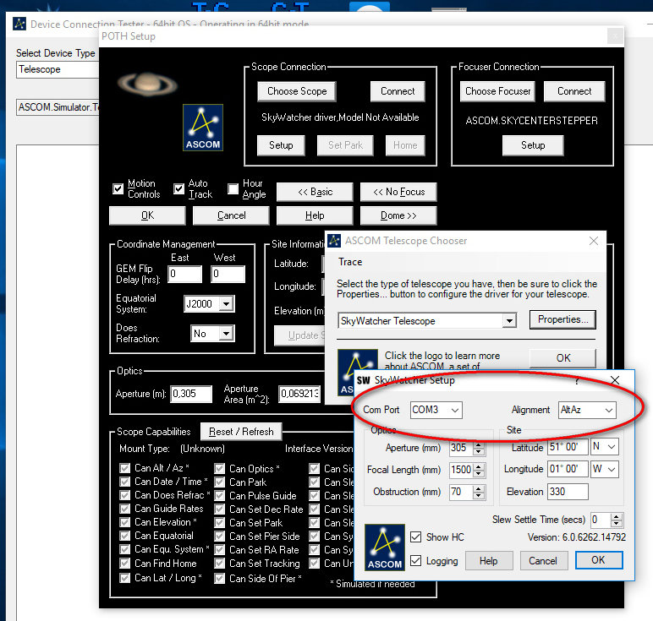Open Equatorial System J2000 dropdown

(209, 304)
